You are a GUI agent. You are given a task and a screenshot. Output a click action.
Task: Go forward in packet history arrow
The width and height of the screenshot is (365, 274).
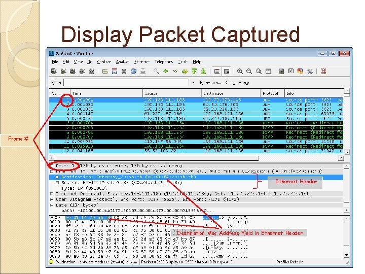pos(175,72)
